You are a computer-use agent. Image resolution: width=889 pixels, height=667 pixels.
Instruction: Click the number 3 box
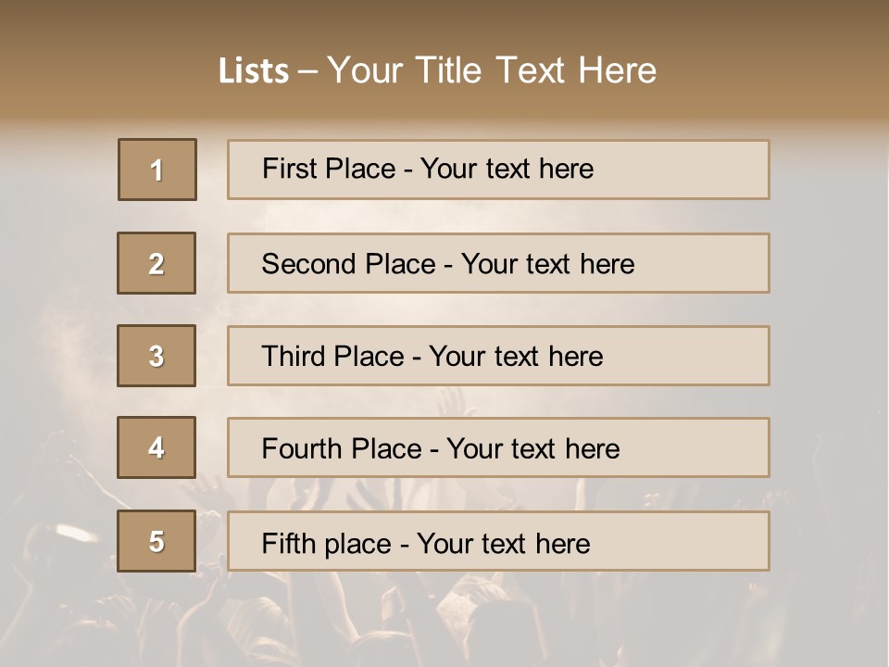click(x=157, y=356)
